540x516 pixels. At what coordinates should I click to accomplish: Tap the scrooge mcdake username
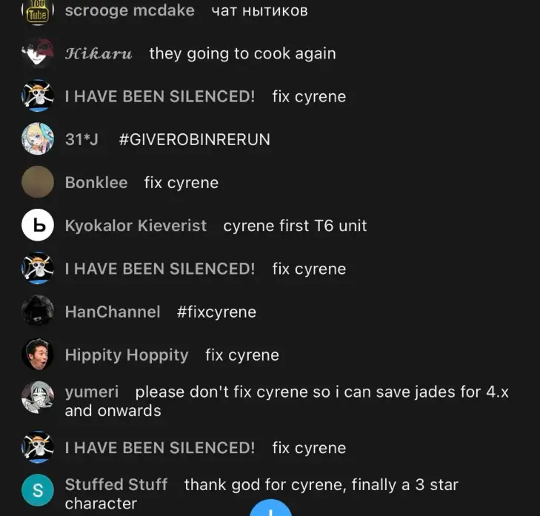130,10
